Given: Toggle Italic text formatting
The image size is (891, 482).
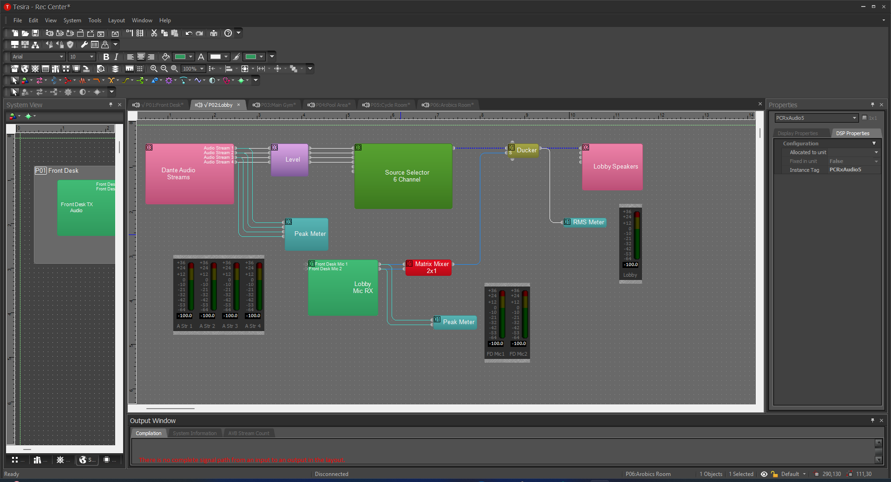Looking at the screenshot, I should click(116, 57).
